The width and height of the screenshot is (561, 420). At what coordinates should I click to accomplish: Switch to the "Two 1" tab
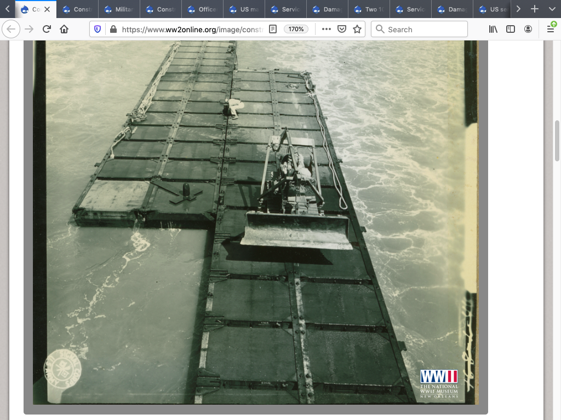point(369,9)
